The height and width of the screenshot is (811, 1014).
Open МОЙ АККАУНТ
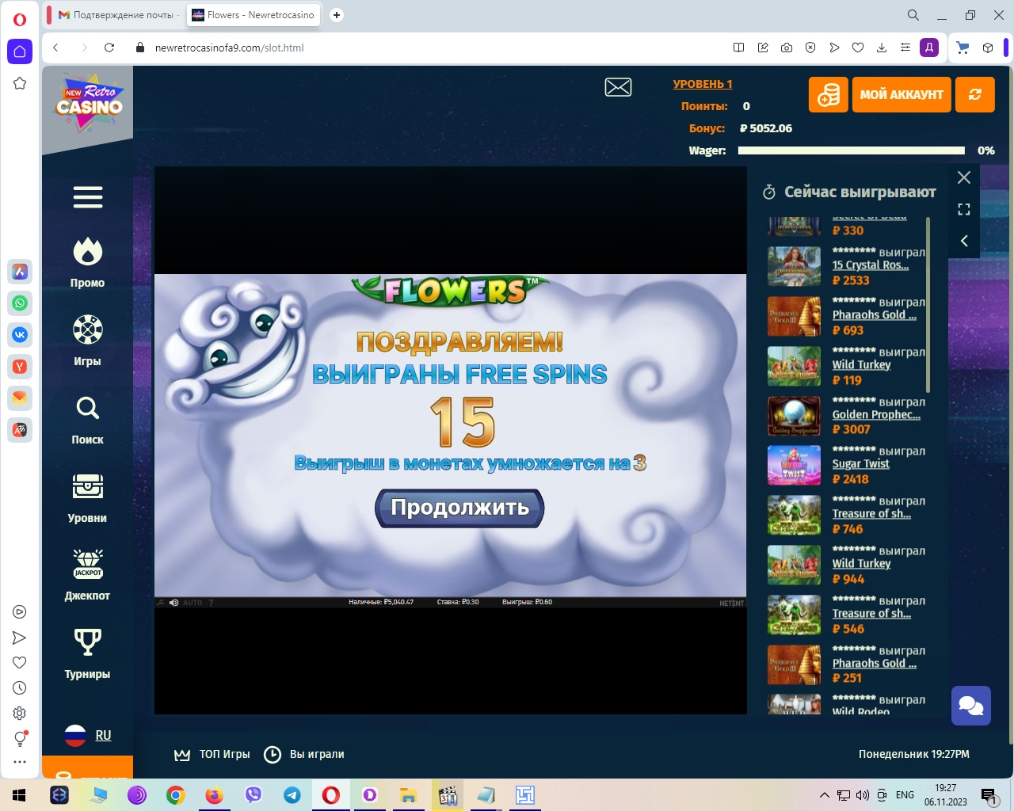pyautogui.click(x=902, y=95)
